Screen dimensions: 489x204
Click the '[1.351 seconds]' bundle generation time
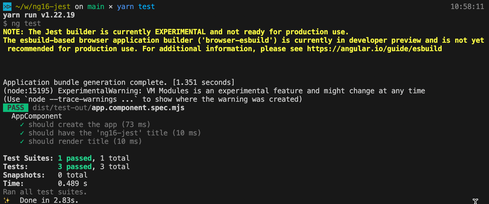tap(203, 82)
